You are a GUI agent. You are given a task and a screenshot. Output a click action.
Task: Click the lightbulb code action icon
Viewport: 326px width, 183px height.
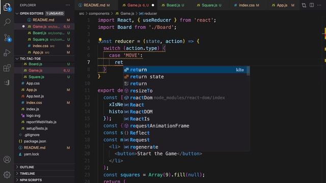[100, 40]
